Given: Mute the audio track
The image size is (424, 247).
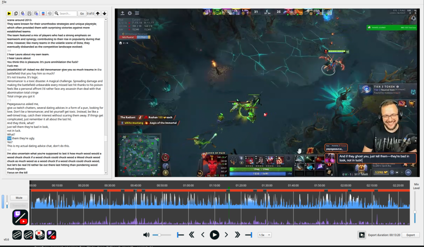Looking at the screenshot, I should click(19, 198).
